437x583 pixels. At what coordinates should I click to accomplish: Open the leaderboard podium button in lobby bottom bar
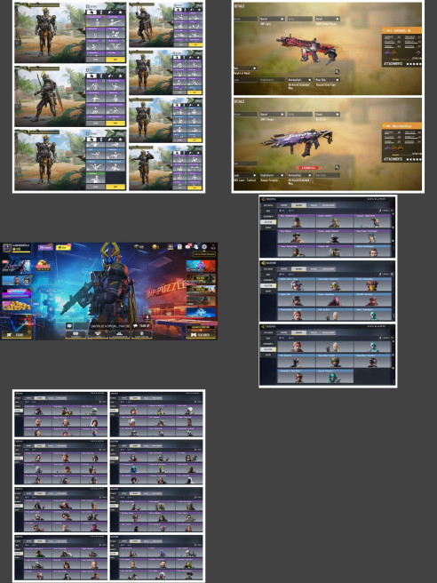click(x=119, y=335)
